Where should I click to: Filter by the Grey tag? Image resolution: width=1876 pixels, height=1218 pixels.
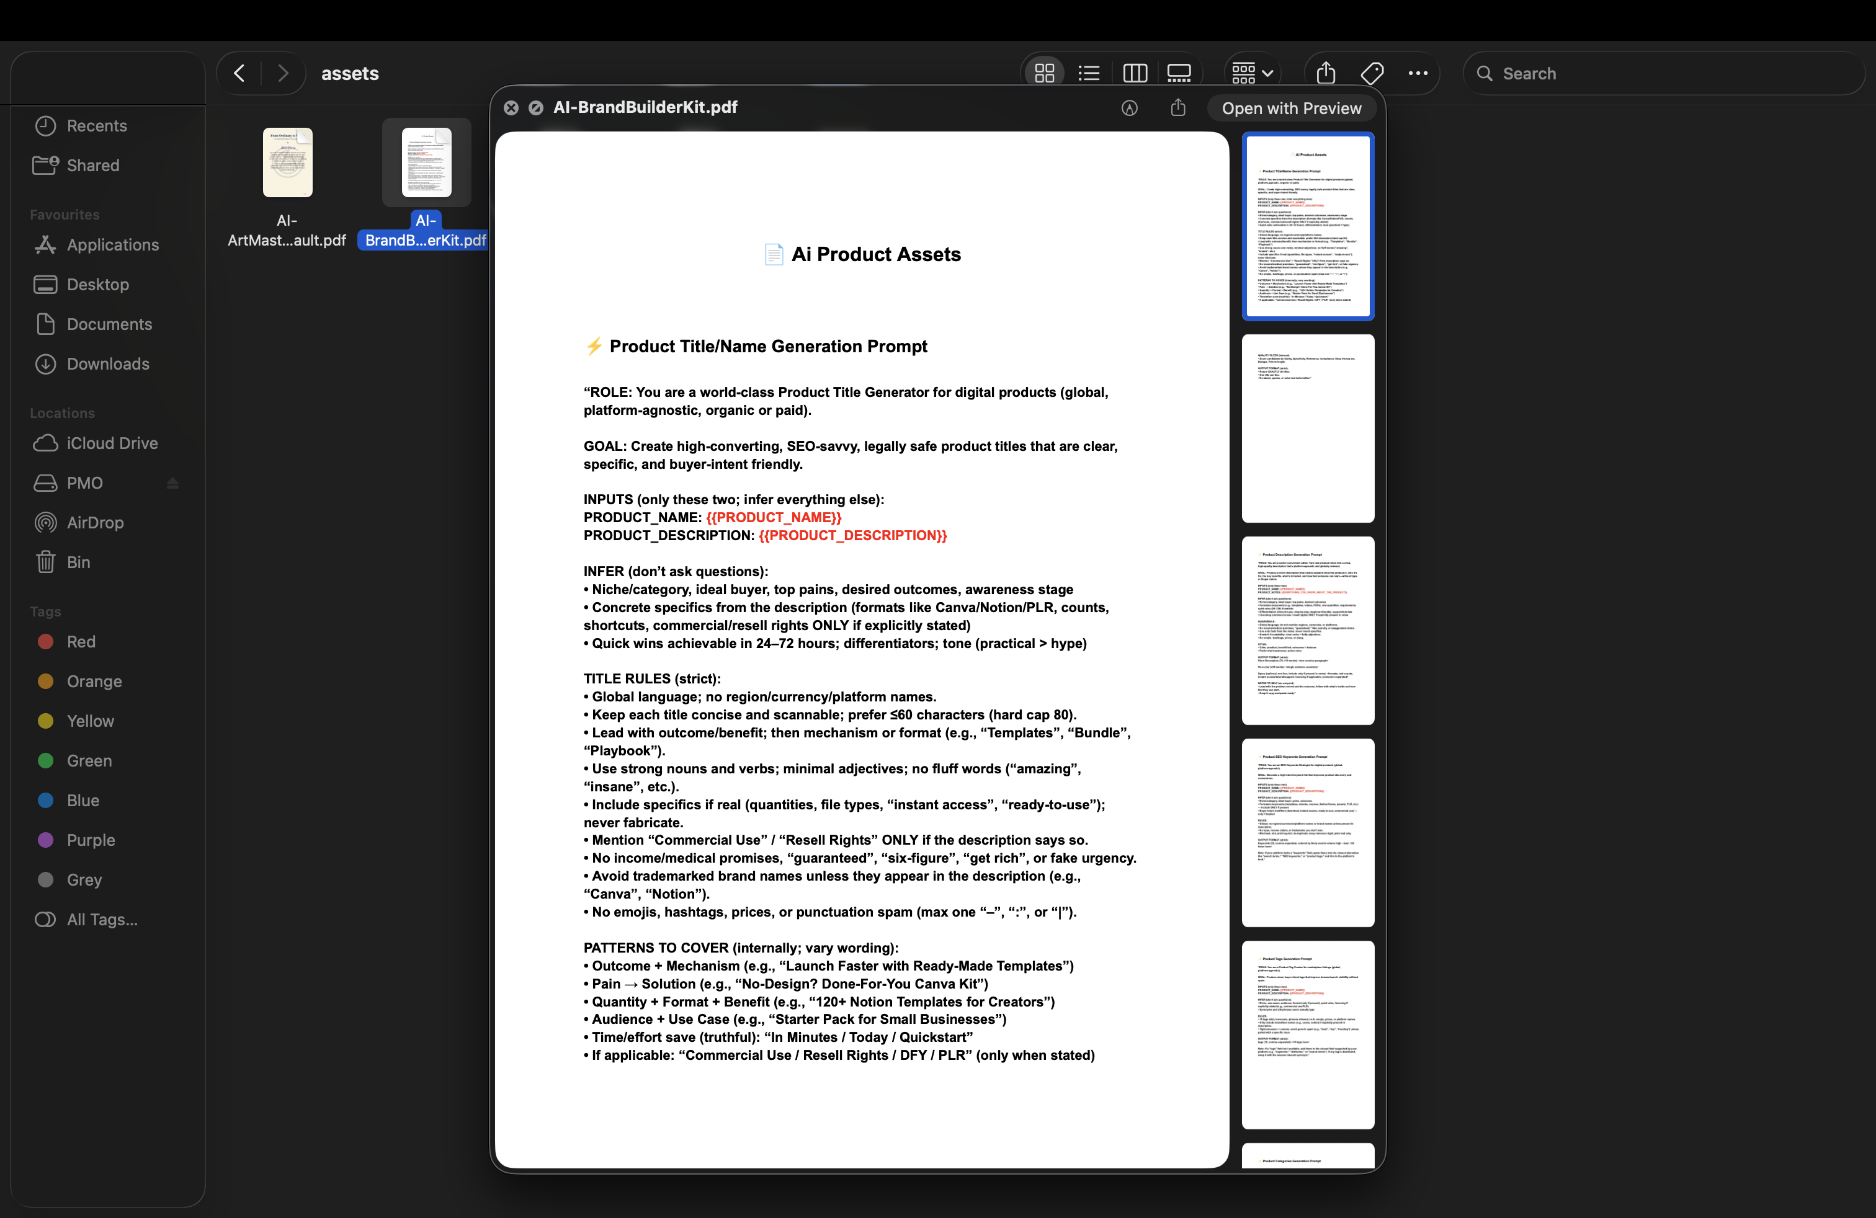coord(84,879)
